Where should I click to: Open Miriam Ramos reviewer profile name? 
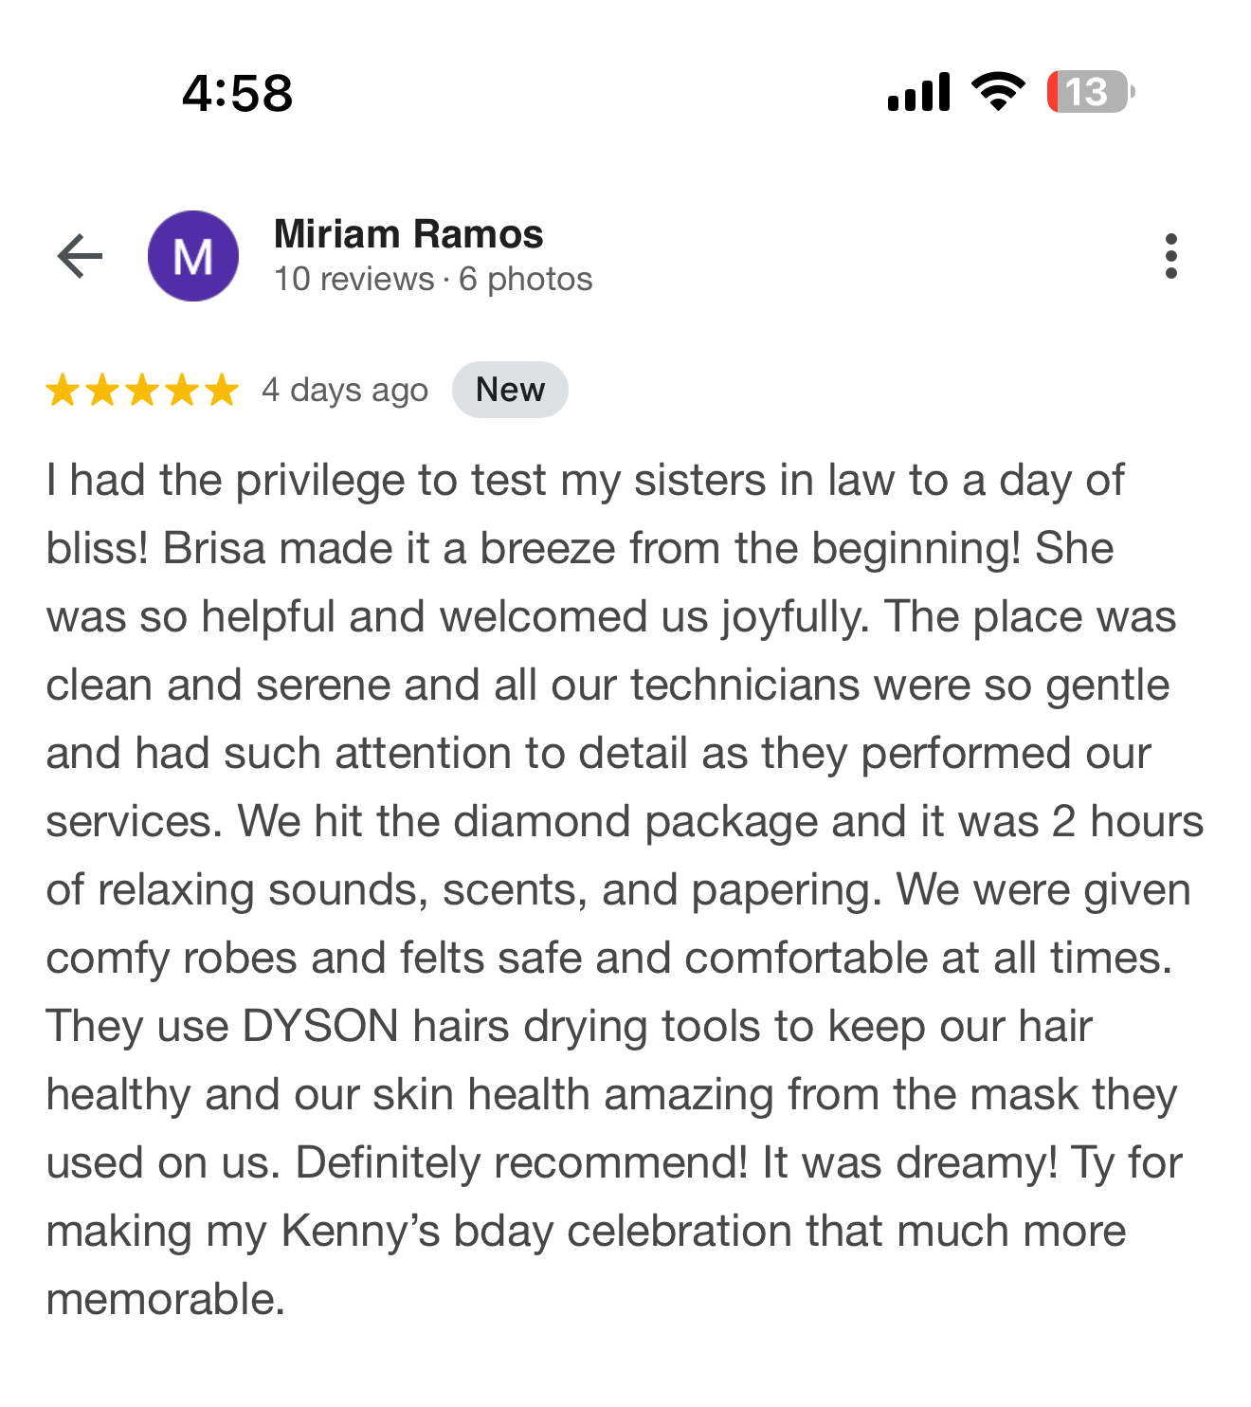tap(408, 234)
